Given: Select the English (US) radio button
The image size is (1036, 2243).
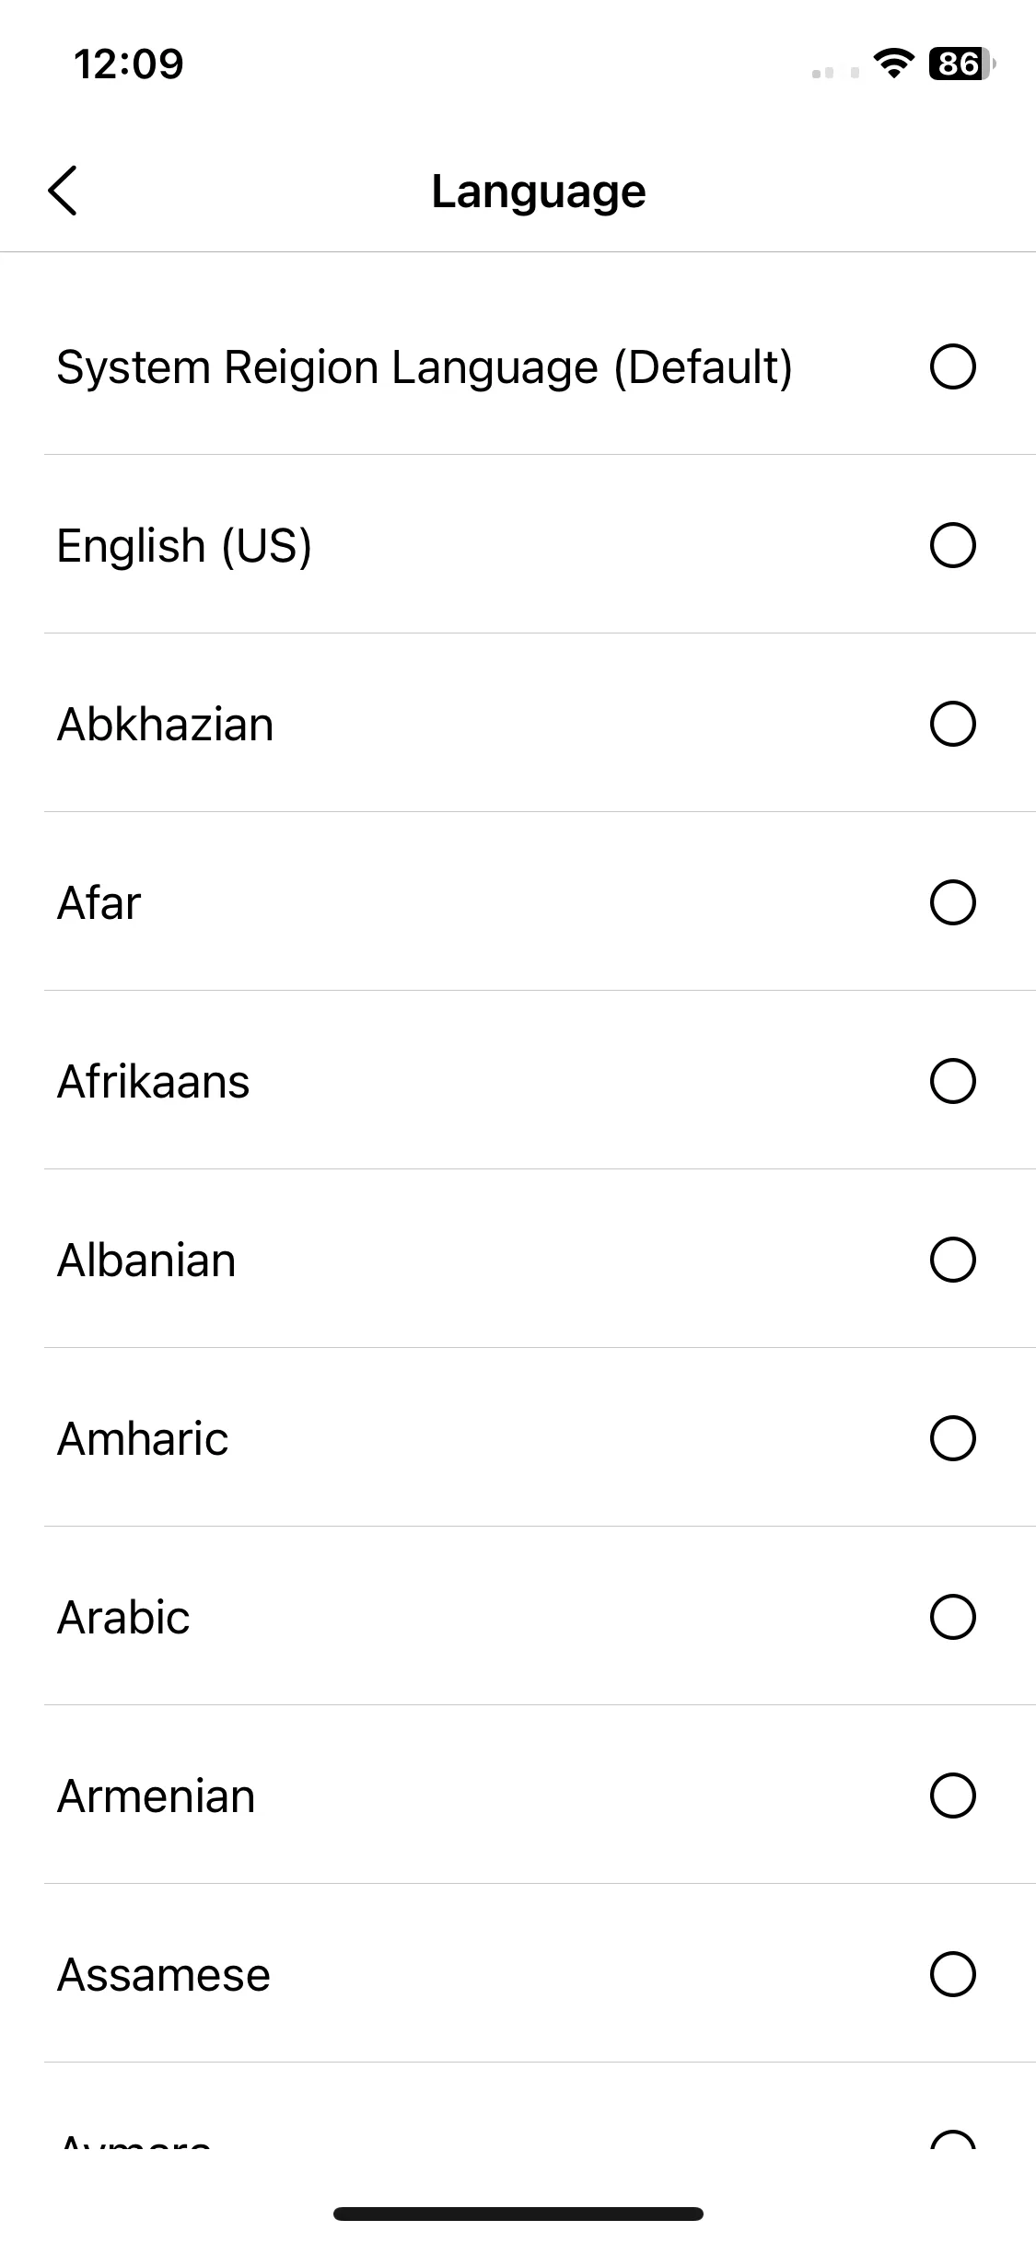Looking at the screenshot, I should [952, 545].
